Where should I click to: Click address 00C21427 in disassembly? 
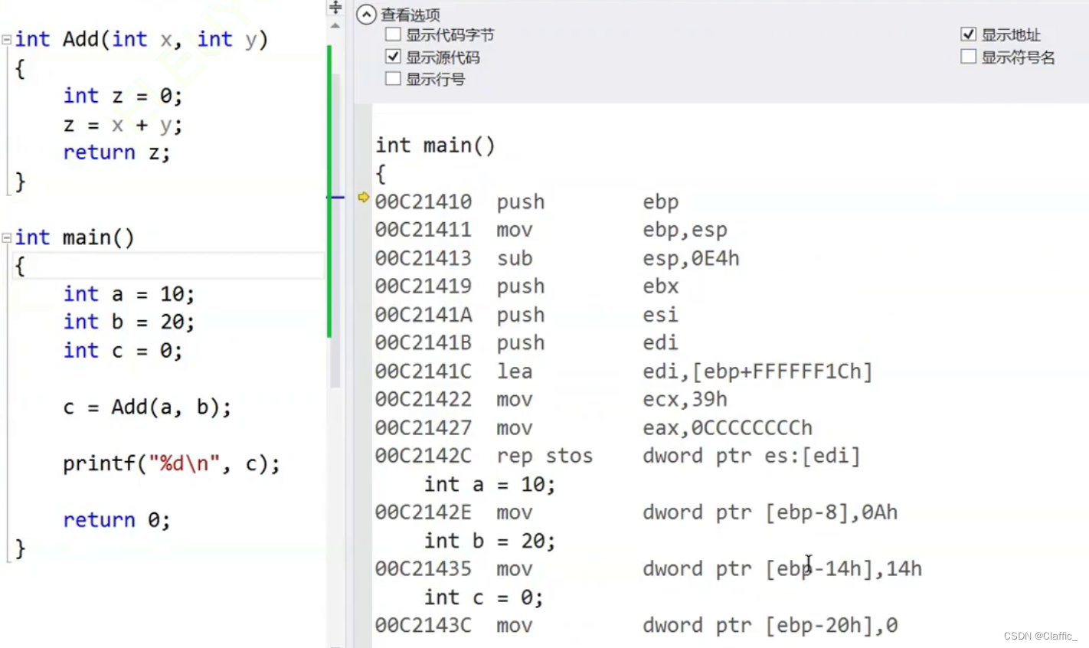click(423, 428)
